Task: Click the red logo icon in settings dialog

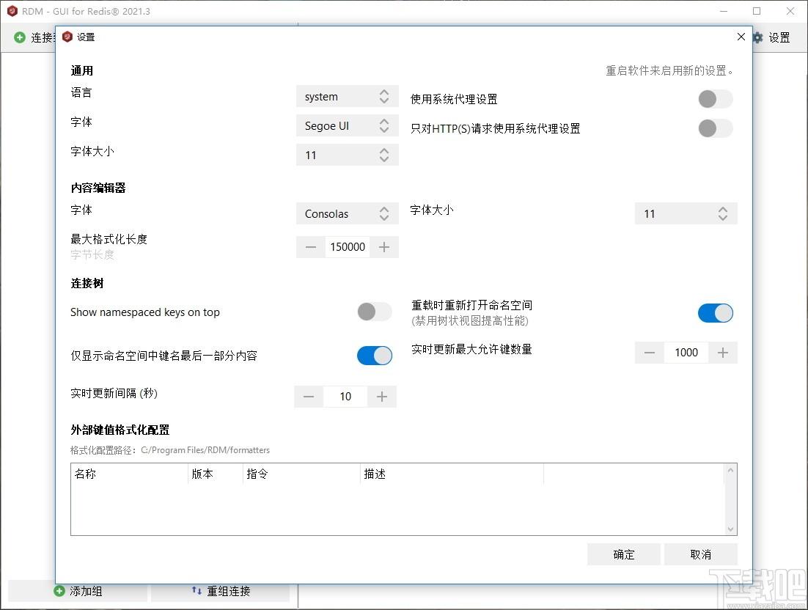Action: (67, 37)
